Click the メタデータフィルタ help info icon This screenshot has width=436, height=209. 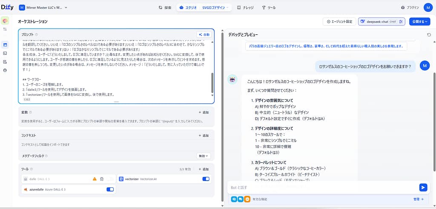(x=46, y=156)
